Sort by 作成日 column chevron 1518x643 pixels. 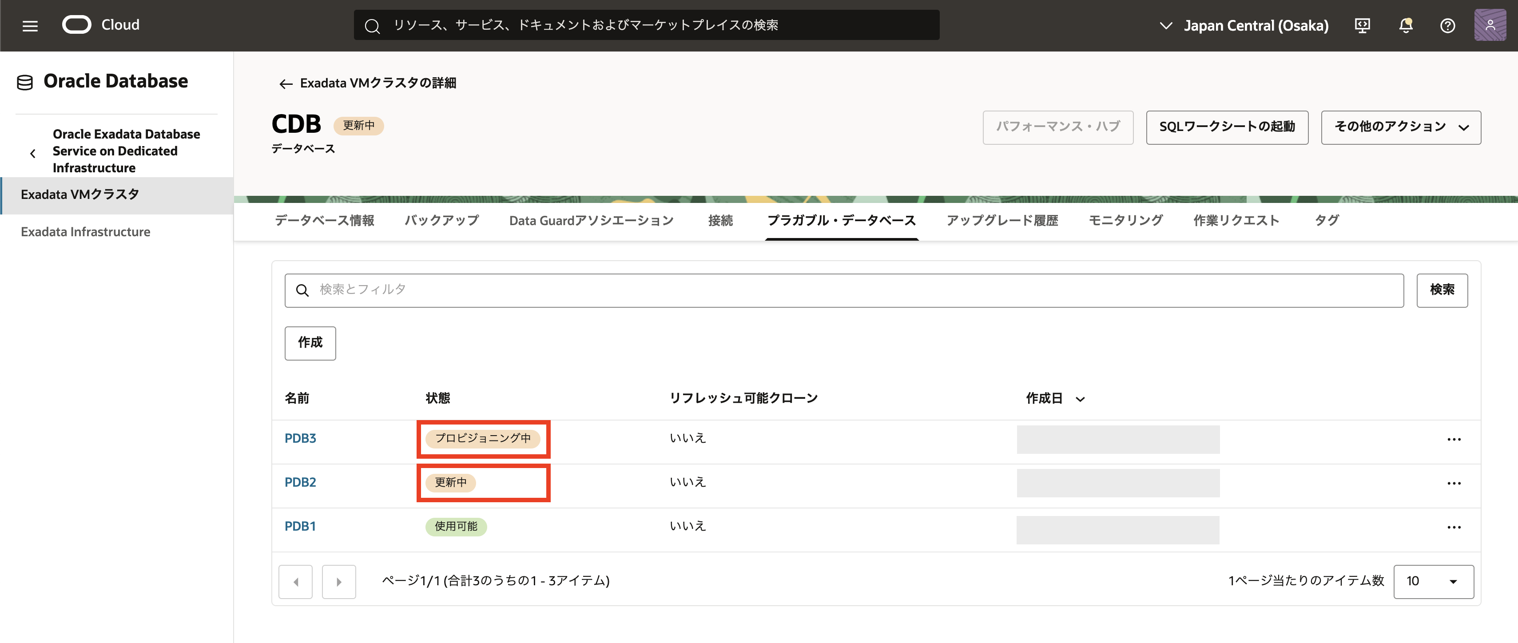click(1080, 399)
